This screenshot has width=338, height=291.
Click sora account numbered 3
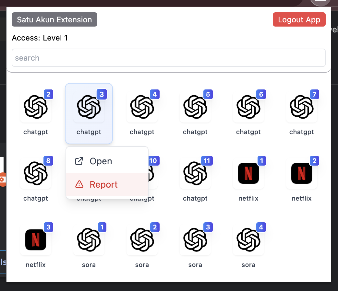click(195, 239)
